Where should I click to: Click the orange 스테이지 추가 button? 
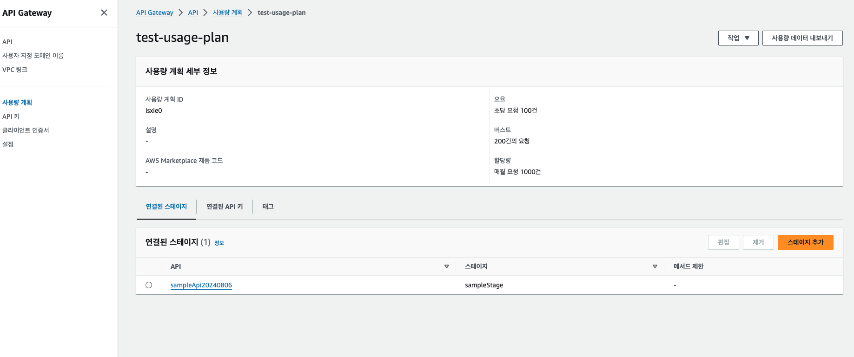[805, 242]
